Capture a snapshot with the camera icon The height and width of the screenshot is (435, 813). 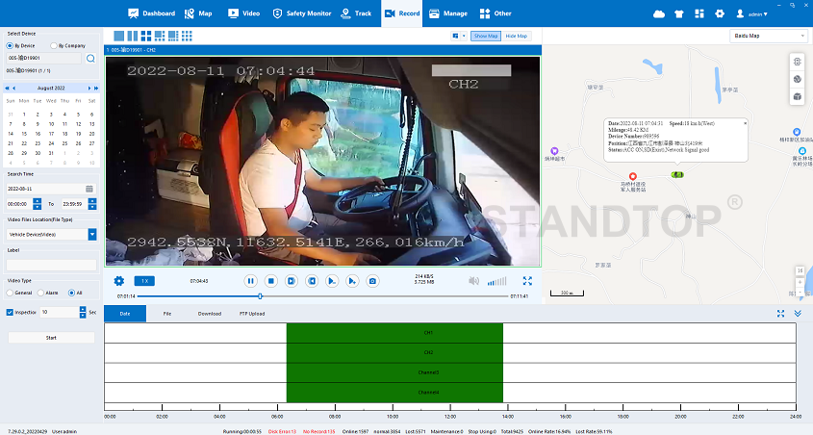pos(373,281)
